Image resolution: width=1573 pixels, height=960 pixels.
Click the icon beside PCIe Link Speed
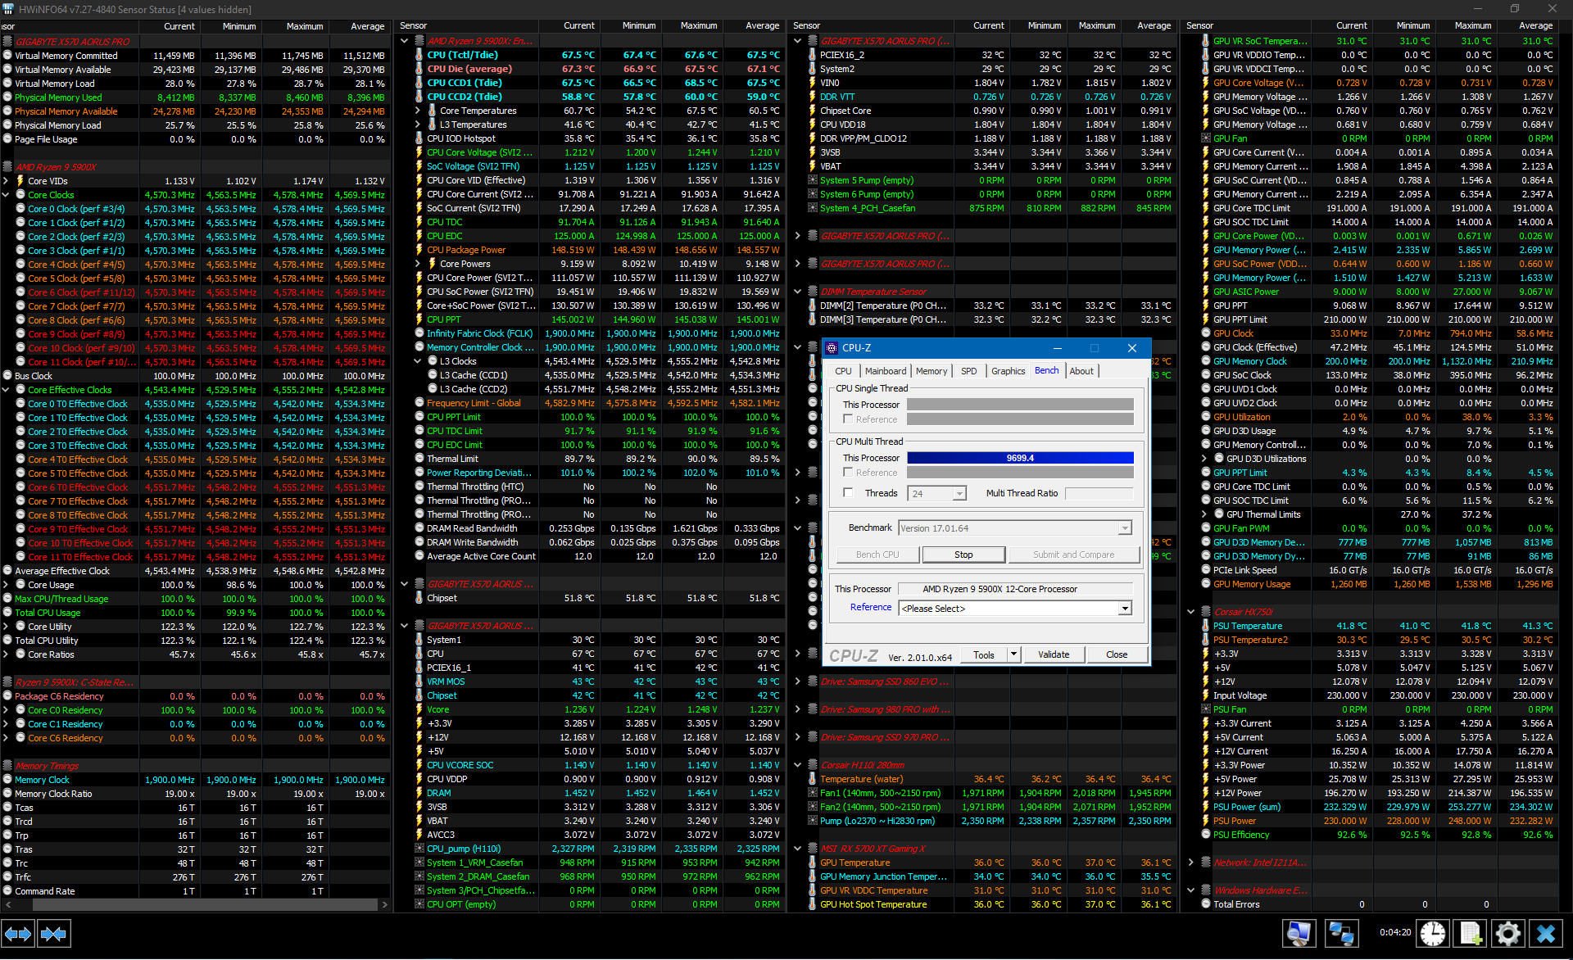(1206, 570)
